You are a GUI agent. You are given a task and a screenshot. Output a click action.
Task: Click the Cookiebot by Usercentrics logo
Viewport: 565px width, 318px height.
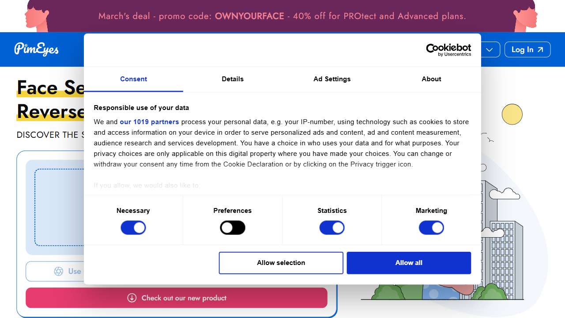click(448, 50)
